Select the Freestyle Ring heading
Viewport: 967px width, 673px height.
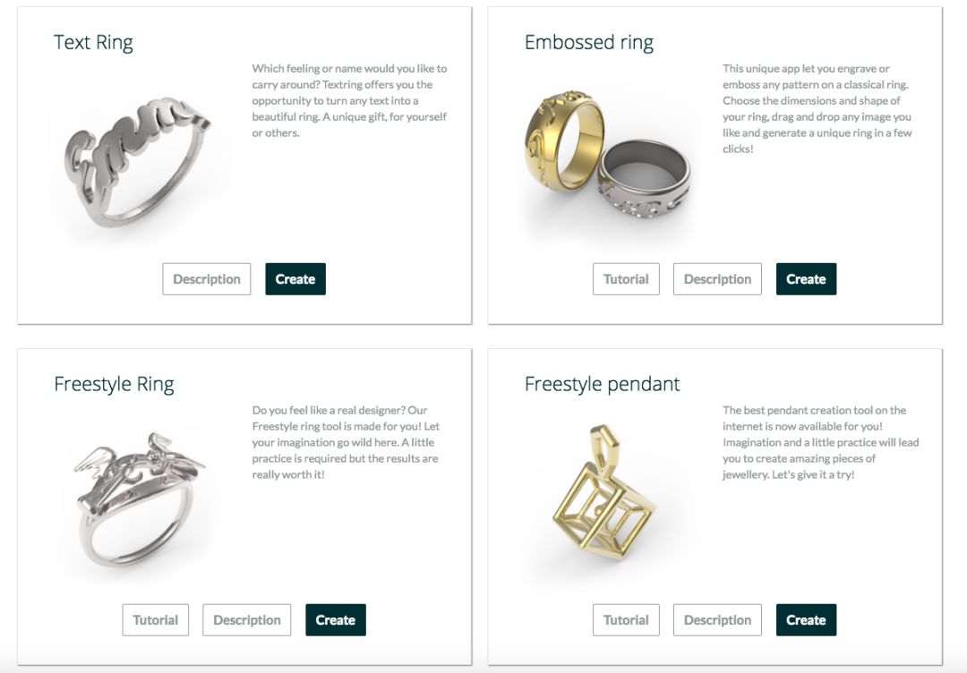pos(114,384)
